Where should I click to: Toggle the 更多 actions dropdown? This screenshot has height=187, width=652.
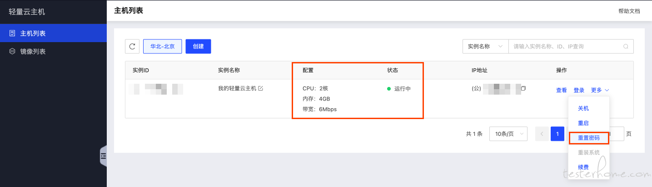pos(600,90)
